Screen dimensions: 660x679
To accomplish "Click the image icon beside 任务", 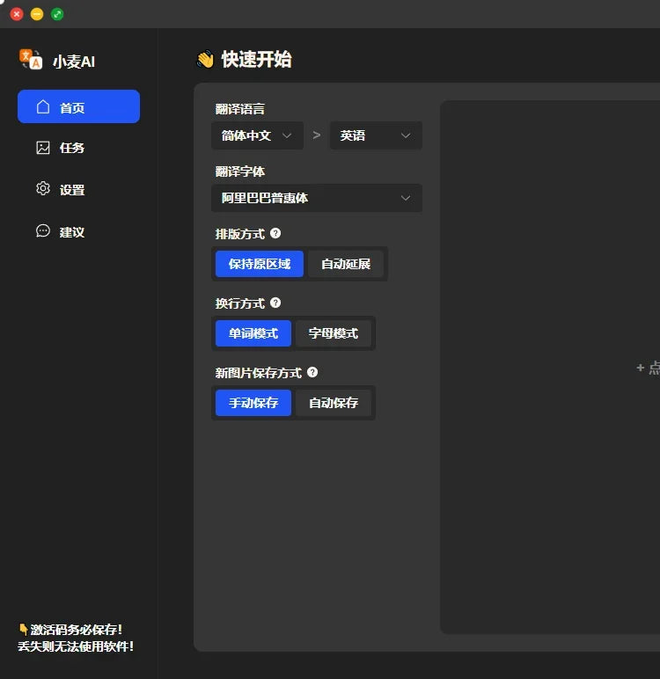I will 43,148.
